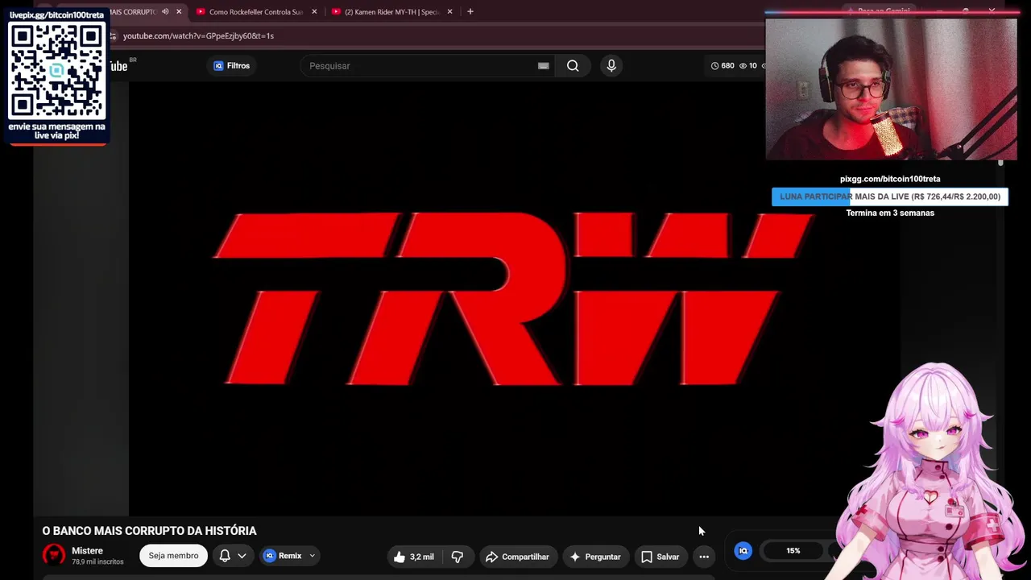Viewport: 1031px width, 580px height.
Task: Mute the audio of the current tab
Action: point(165,11)
